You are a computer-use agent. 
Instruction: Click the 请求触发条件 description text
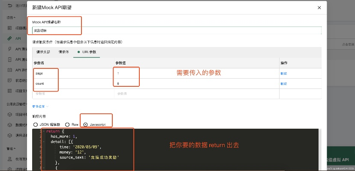tap(78, 42)
